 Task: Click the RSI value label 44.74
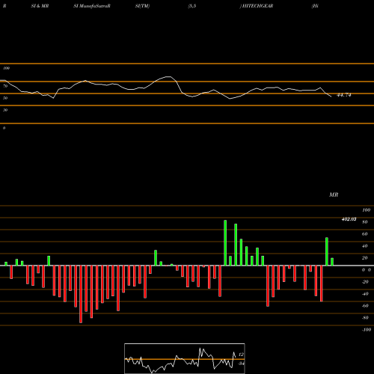coord(344,95)
